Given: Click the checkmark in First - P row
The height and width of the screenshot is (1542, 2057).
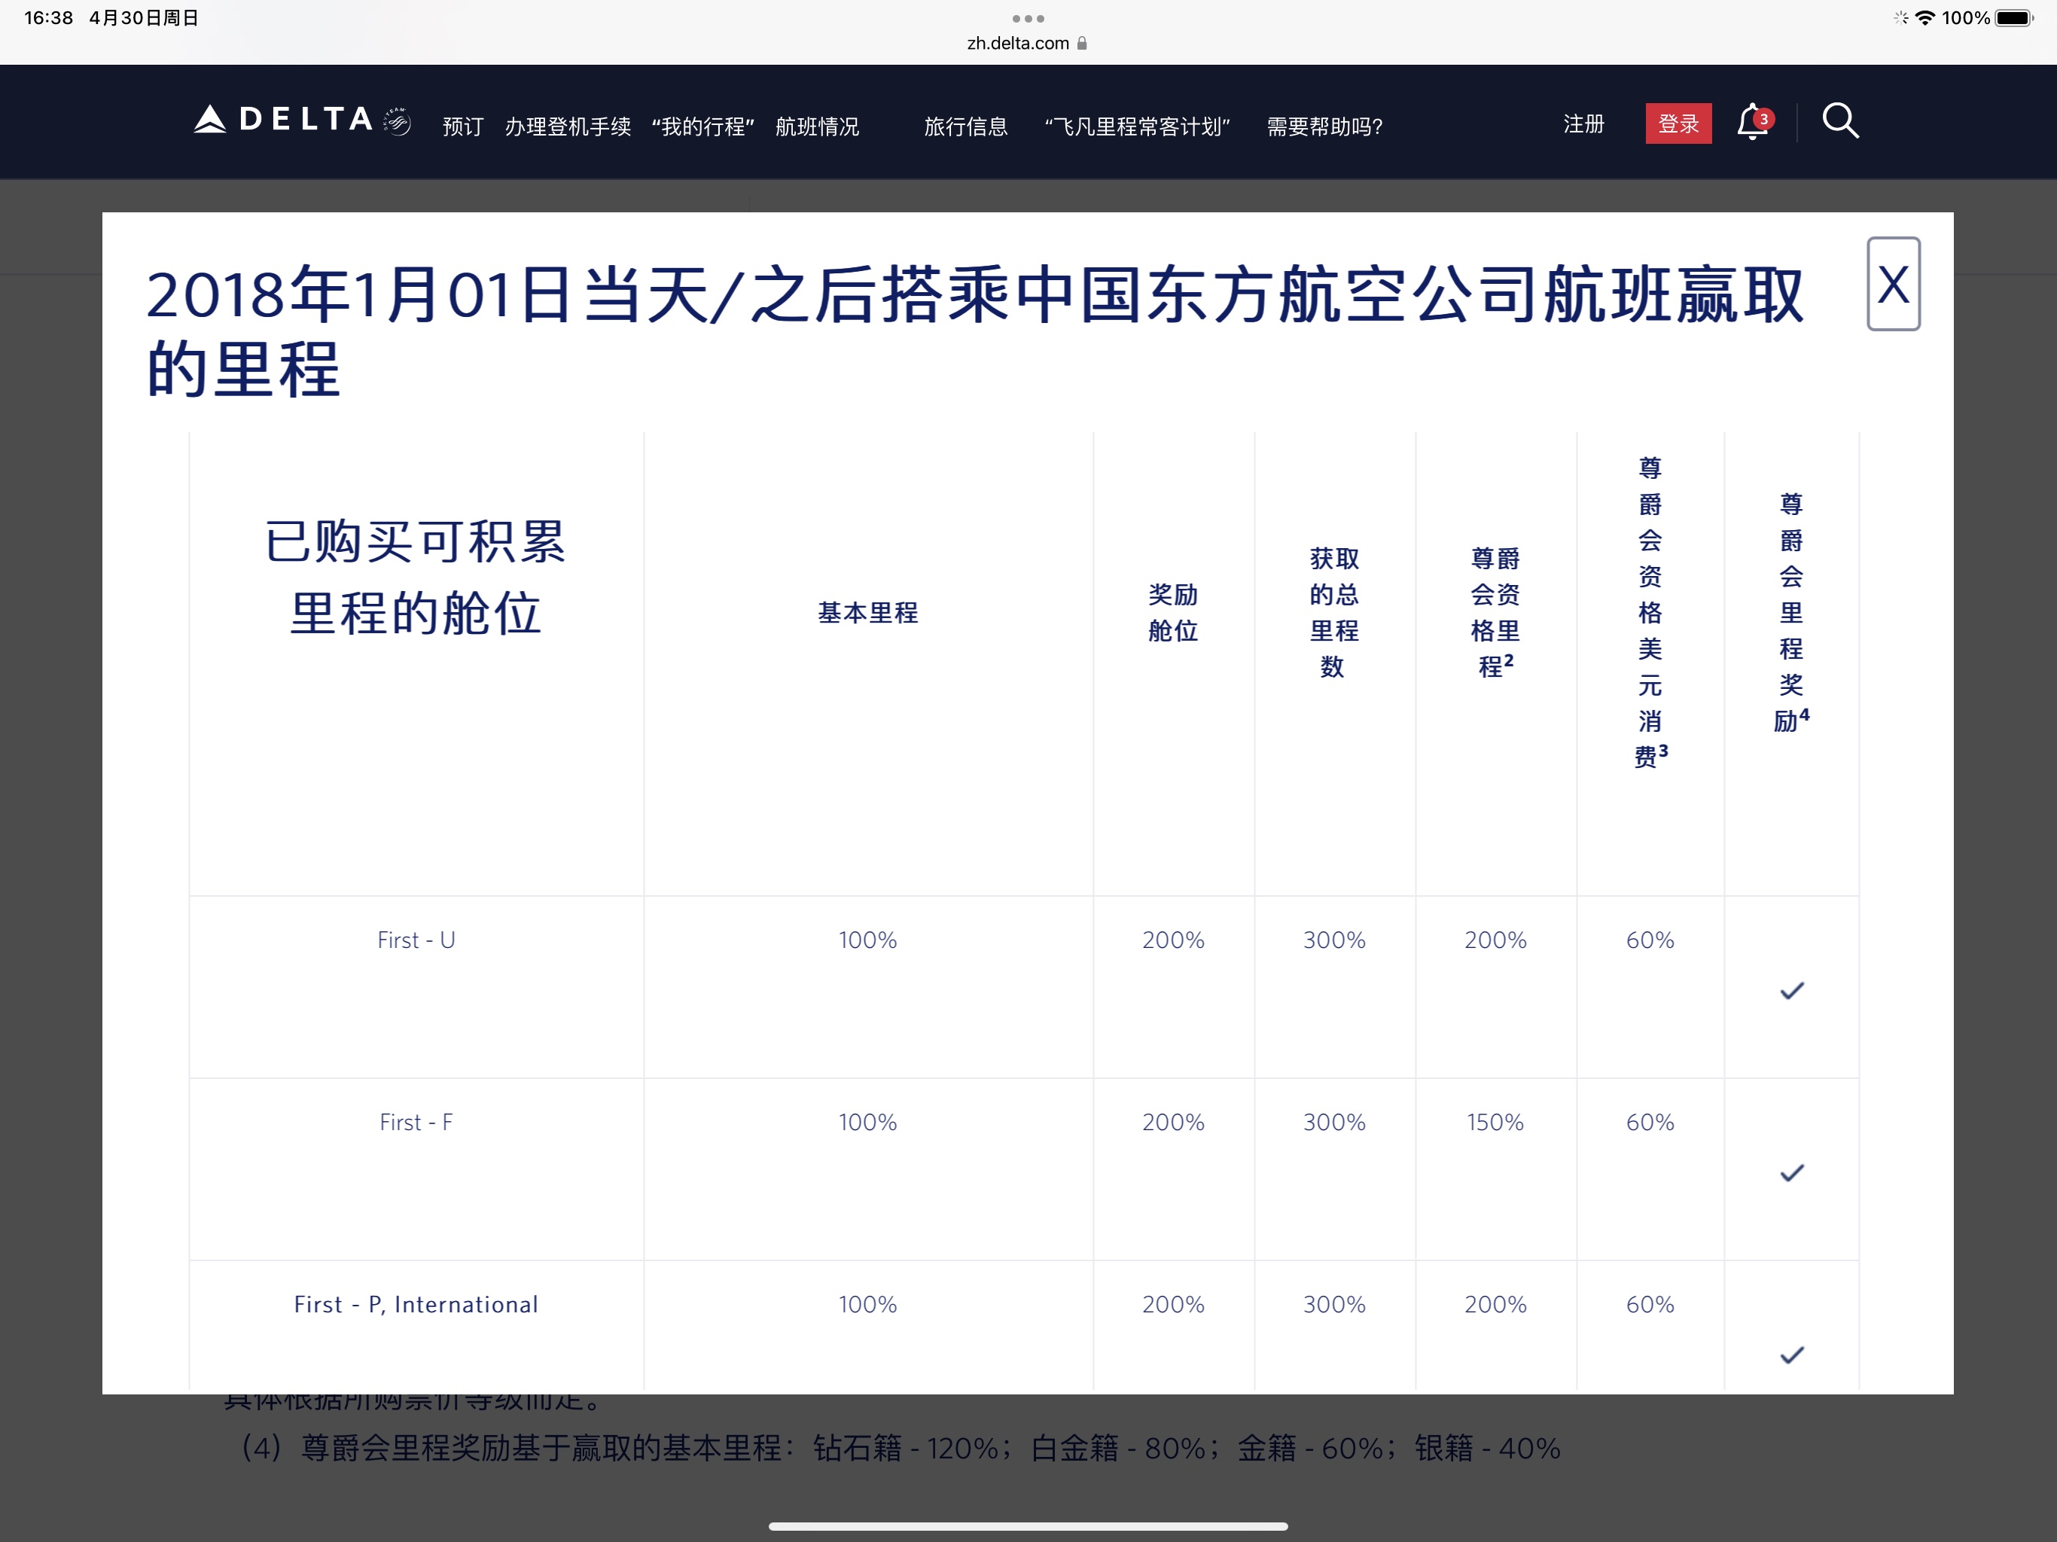Looking at the screenshot, I should (1791, 1355).
